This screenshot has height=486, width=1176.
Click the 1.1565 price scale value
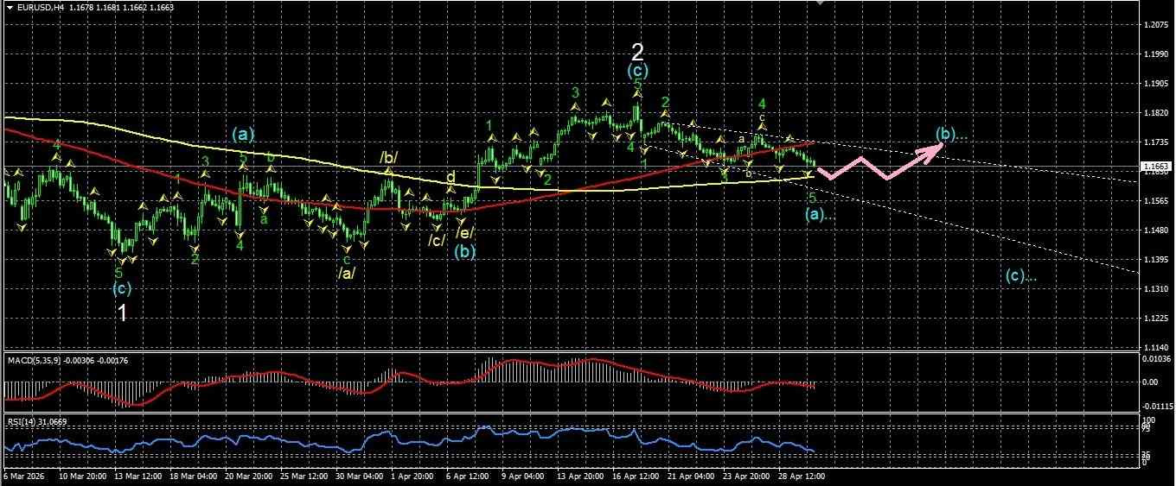[1156, 201]
